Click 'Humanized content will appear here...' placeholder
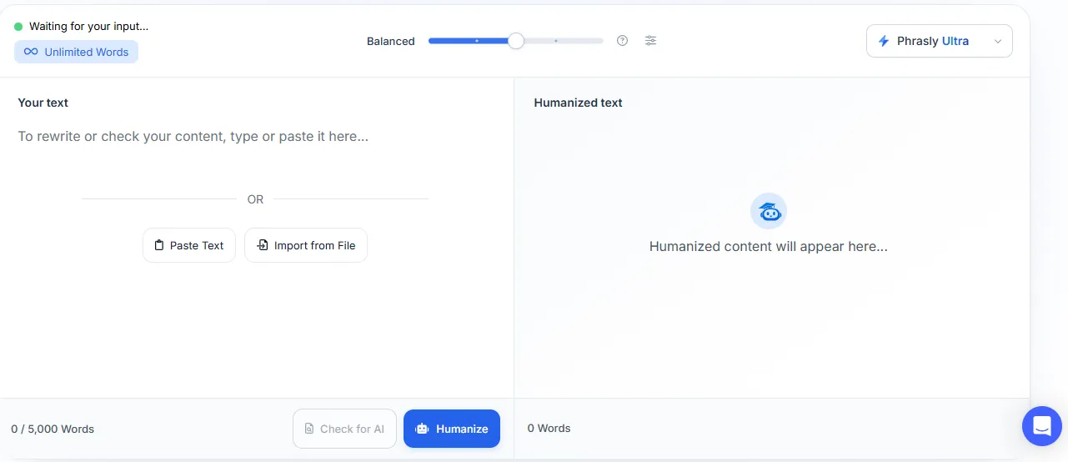The width and height of the screenshot is (1068, 462). 769,247
